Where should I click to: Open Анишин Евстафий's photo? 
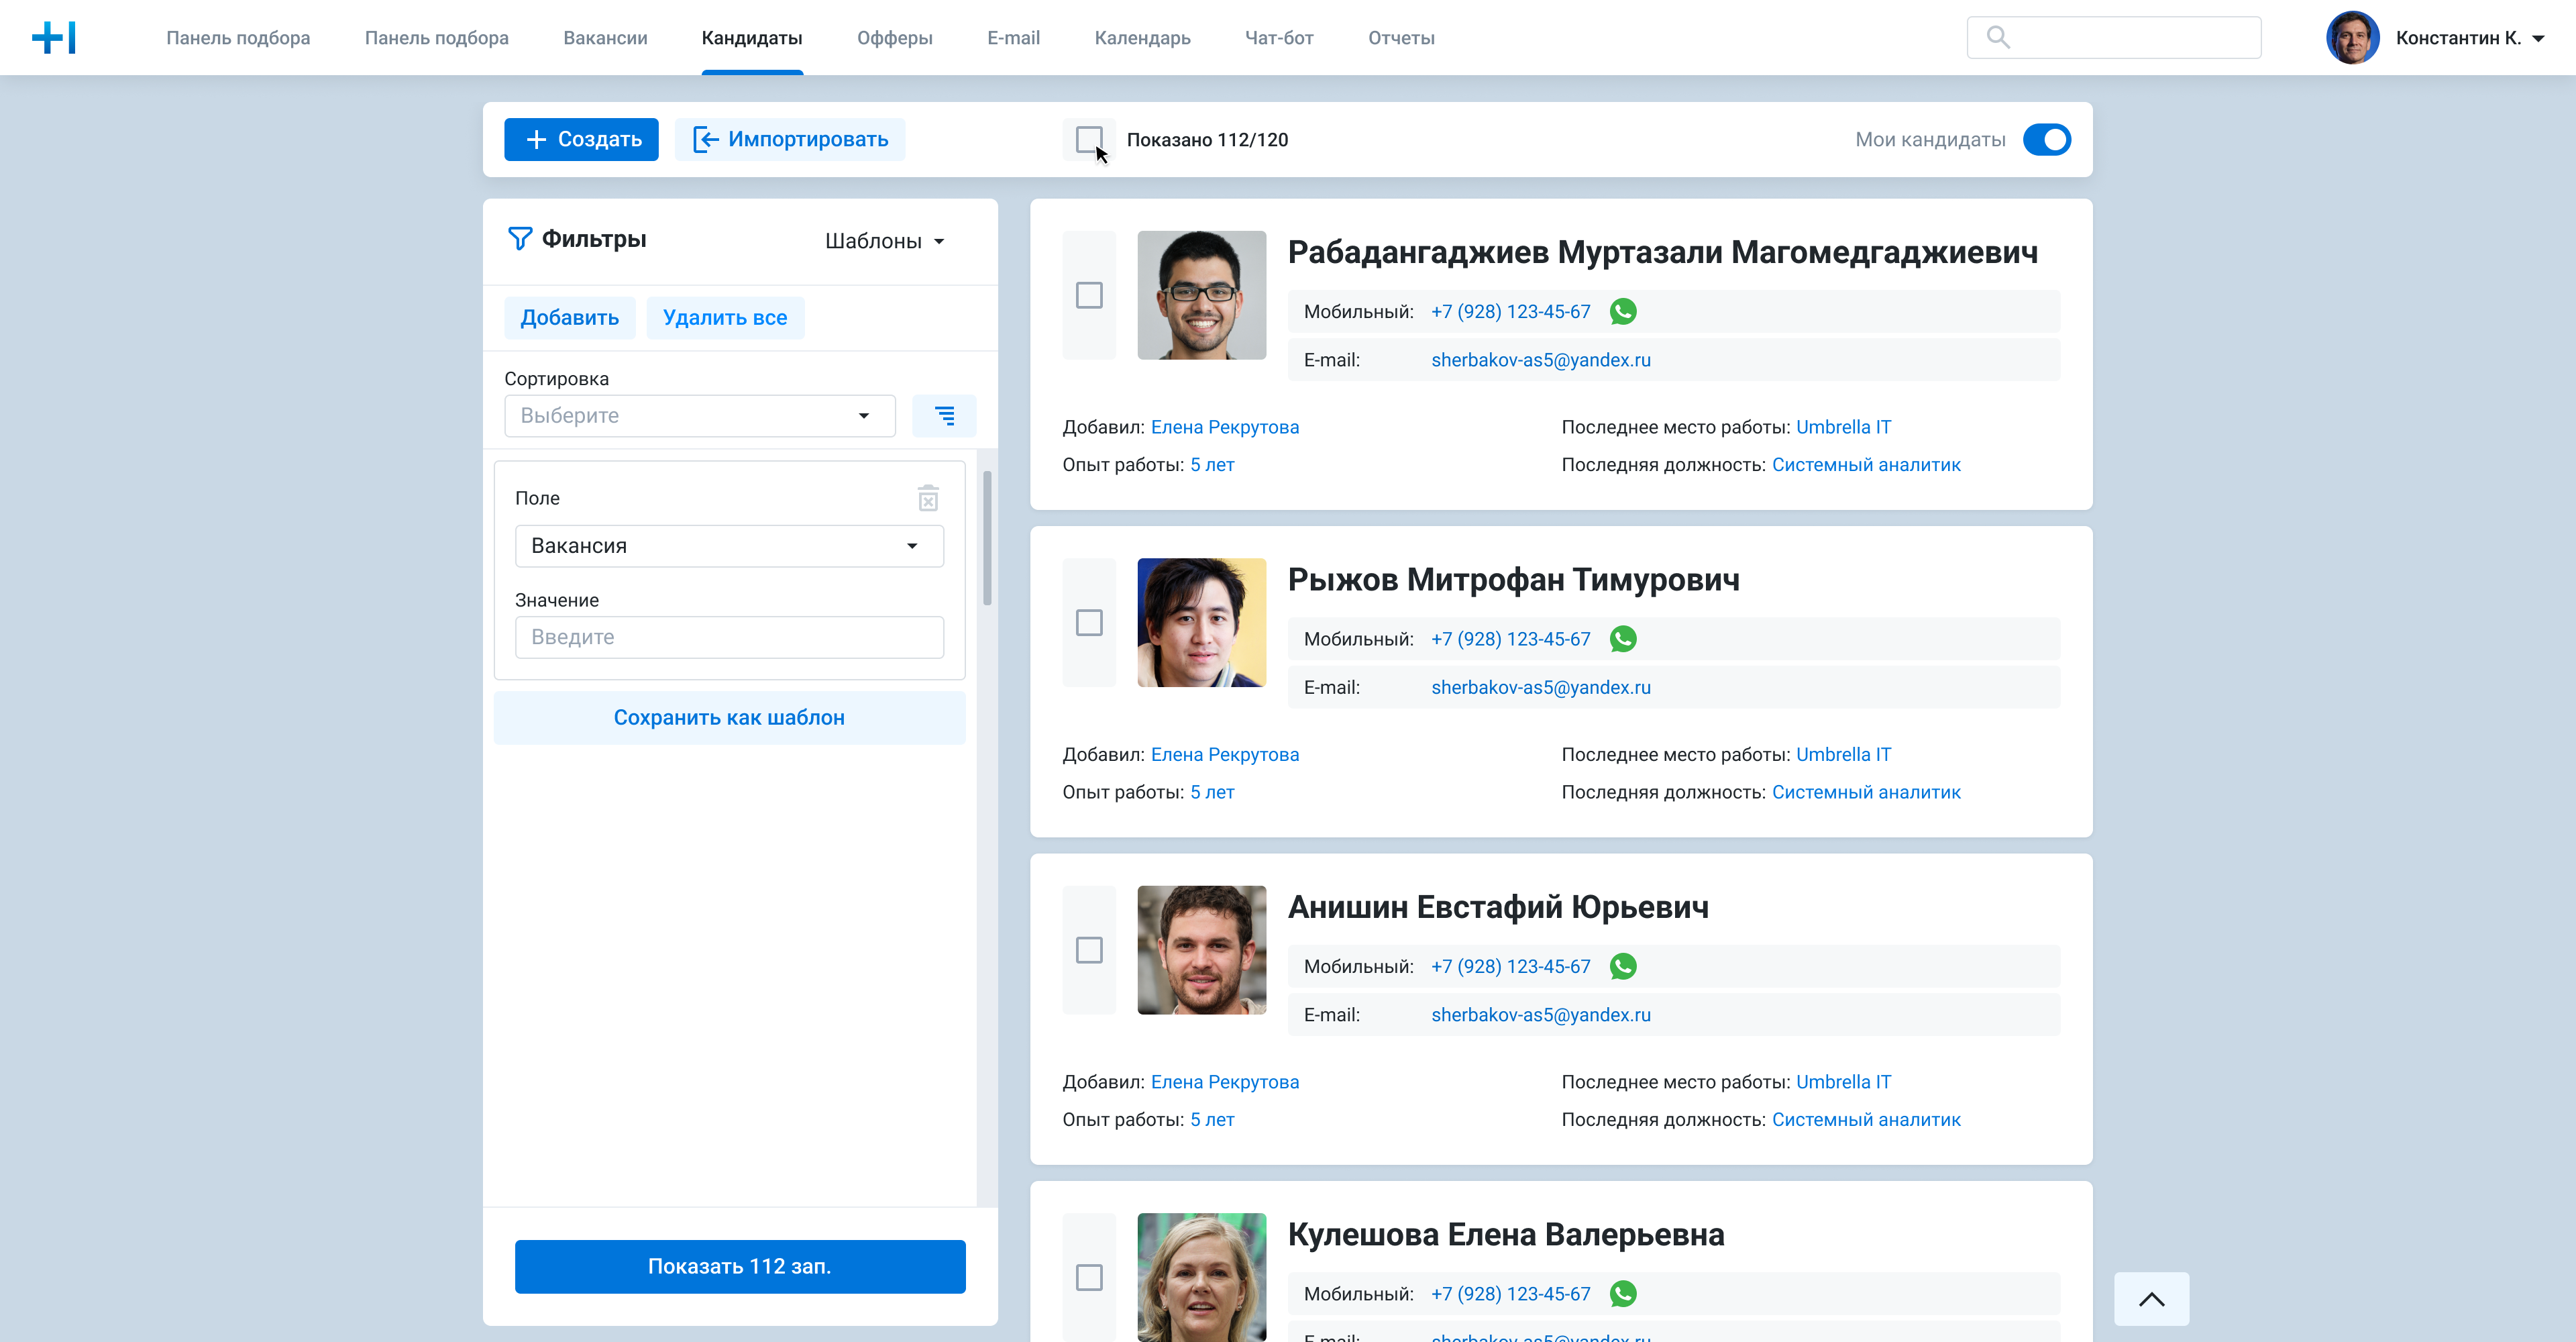click(x=1202, y=950)
